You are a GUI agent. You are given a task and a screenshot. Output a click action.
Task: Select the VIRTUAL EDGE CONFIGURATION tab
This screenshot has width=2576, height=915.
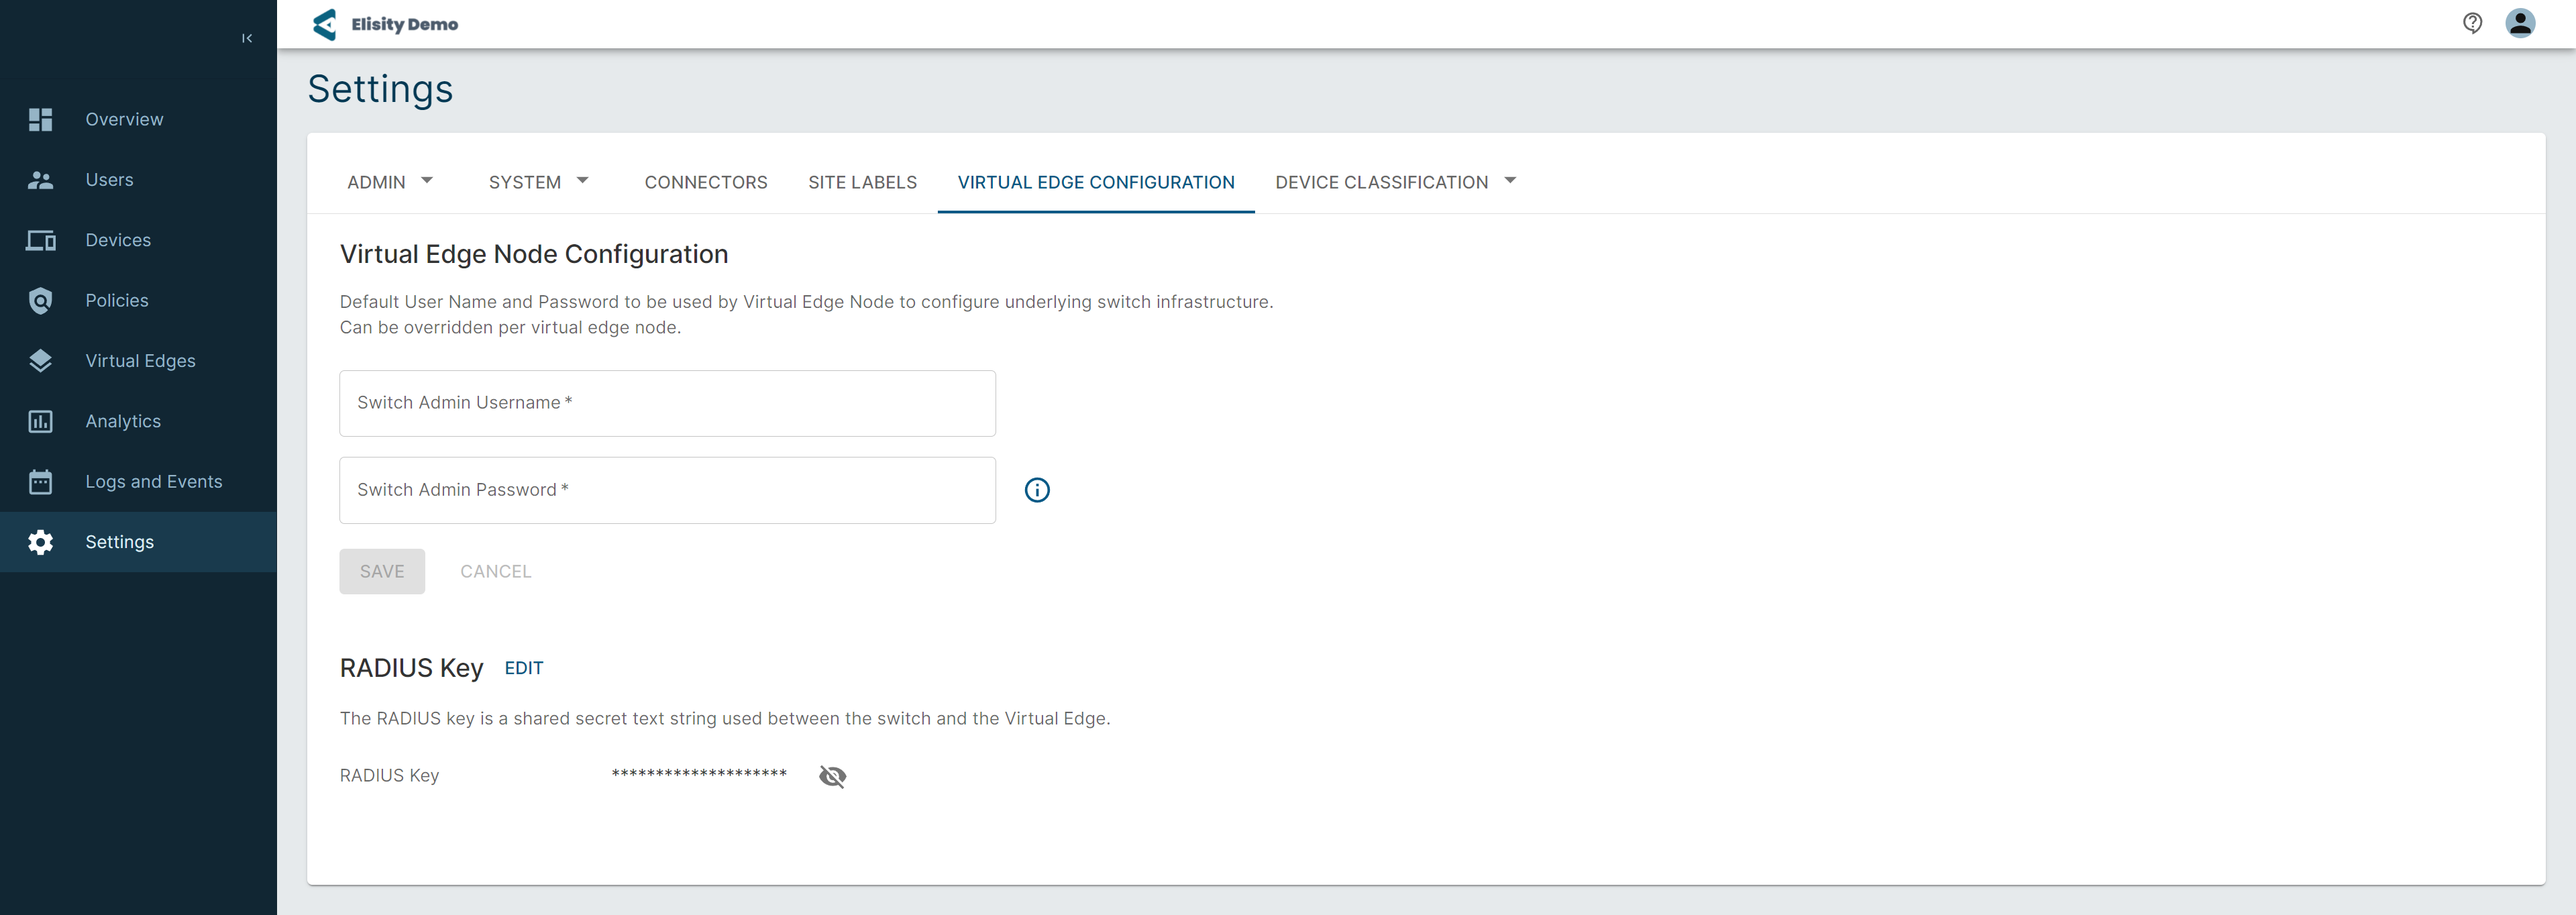[1096, 182]
